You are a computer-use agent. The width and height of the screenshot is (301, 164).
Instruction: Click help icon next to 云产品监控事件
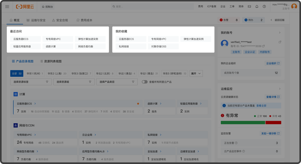coord(244,151)
